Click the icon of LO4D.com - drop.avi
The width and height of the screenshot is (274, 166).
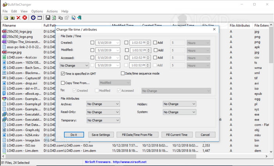(x=4, y=83)
